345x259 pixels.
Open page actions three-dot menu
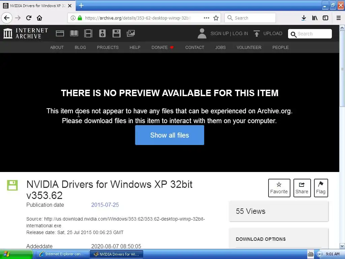(207, 18)
